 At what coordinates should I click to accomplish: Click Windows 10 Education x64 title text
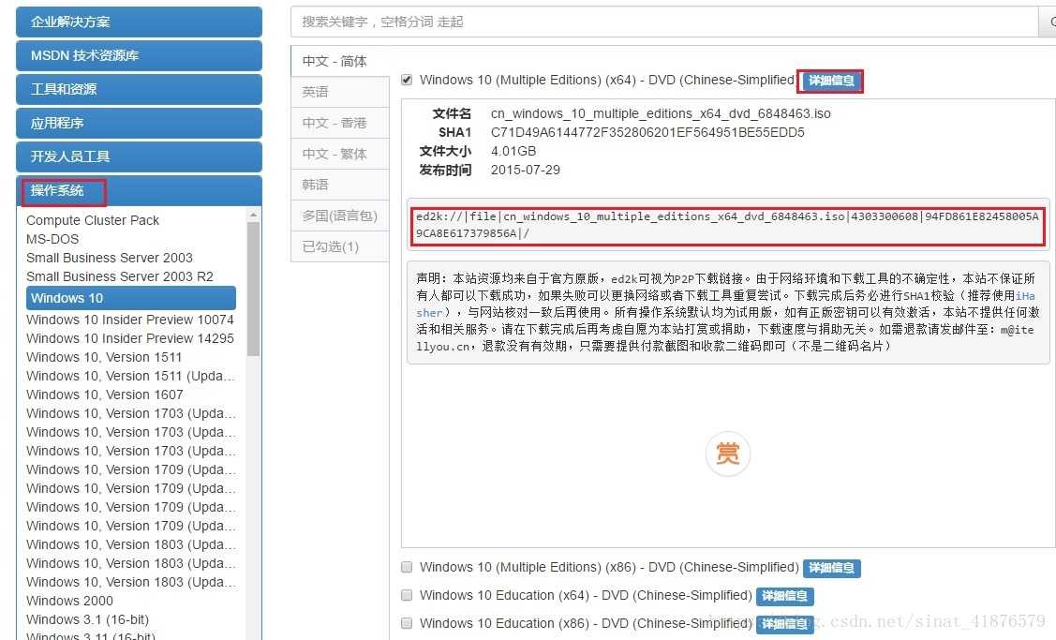pyautogui.click(x=586, y=596)
